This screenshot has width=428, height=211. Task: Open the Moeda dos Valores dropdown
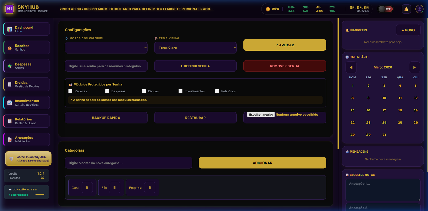click(x=106, y=48)
